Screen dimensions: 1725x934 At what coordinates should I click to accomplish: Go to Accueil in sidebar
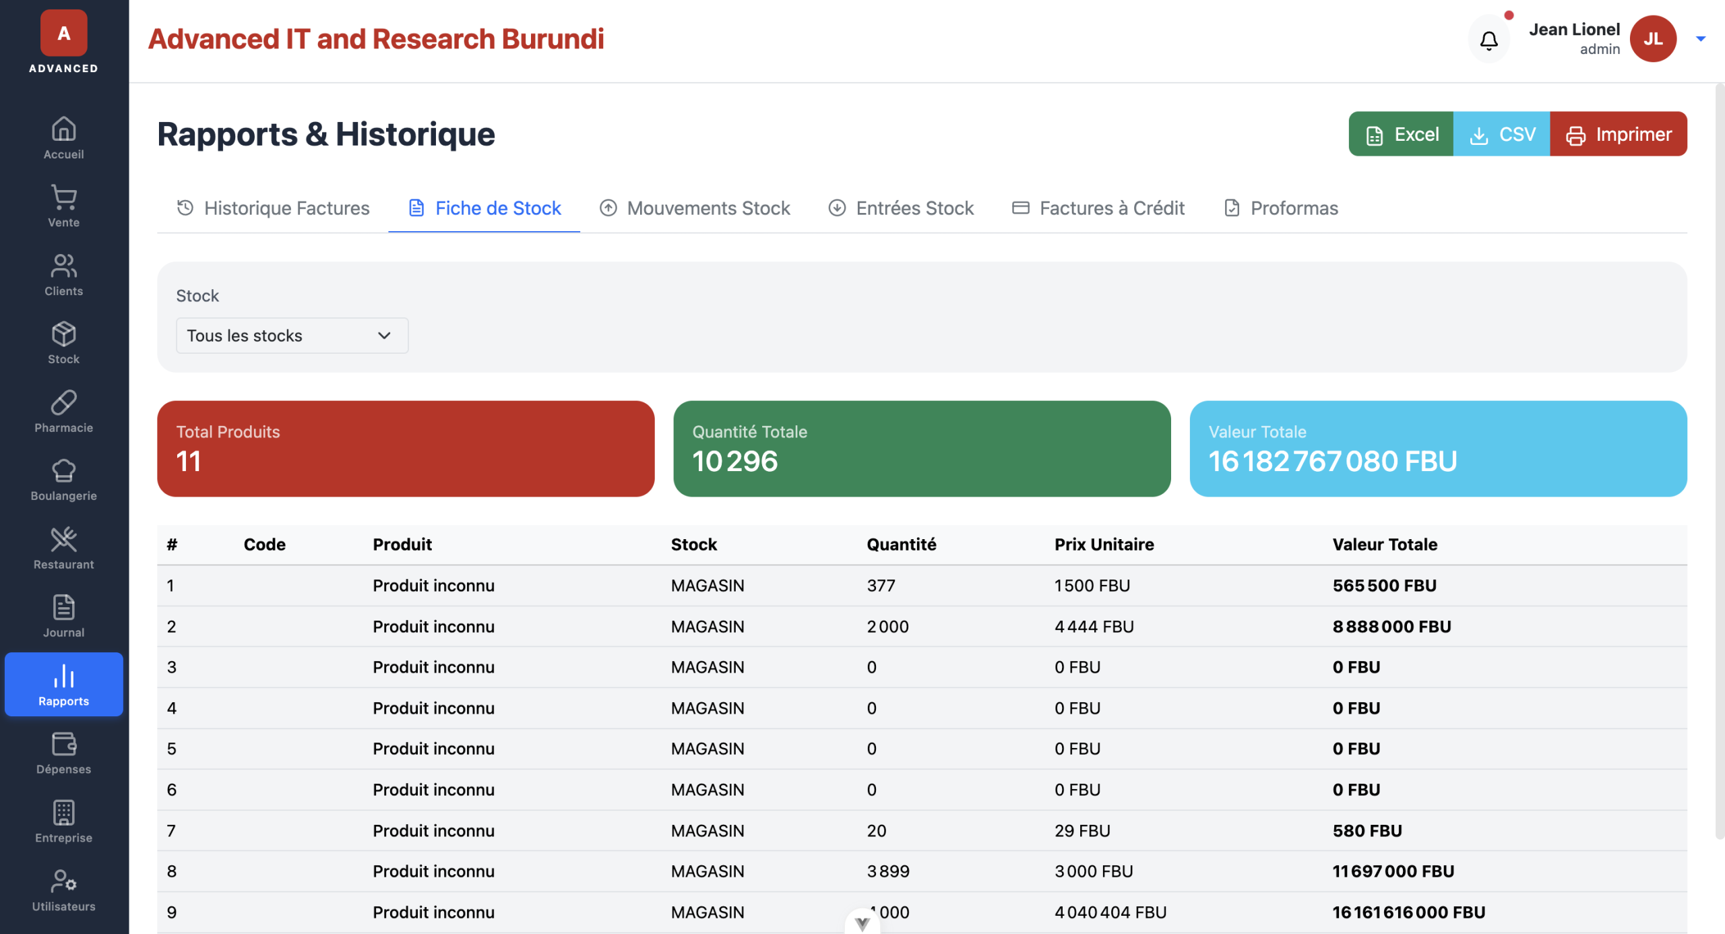63,137
